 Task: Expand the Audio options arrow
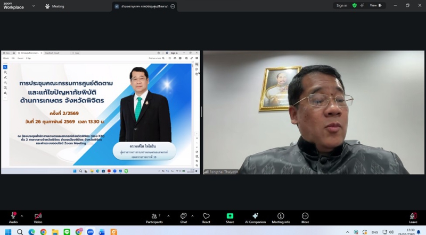click(22, 216)
